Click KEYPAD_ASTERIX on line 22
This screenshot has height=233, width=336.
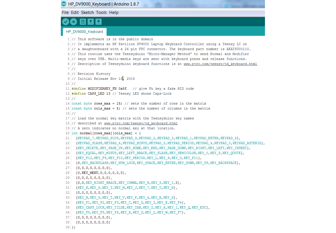[x=247, y=143]
